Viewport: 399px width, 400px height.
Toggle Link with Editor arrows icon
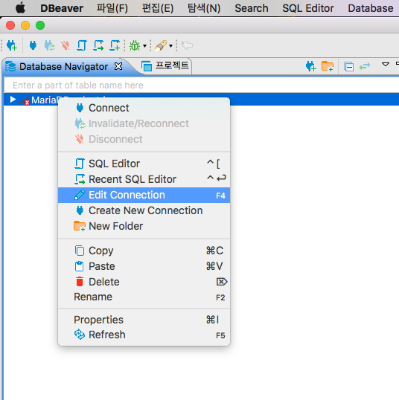(365, 66)
